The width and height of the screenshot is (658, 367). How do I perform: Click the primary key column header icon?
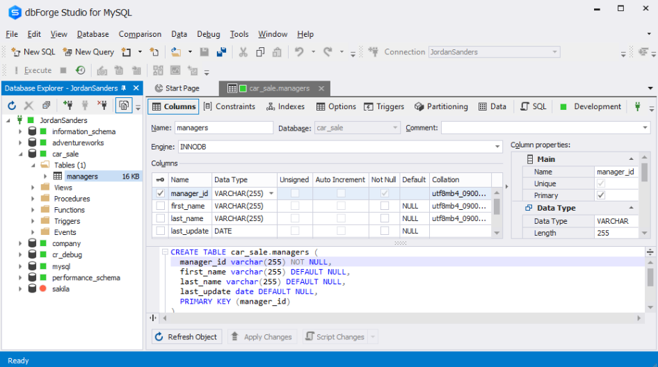coord(160,179)
